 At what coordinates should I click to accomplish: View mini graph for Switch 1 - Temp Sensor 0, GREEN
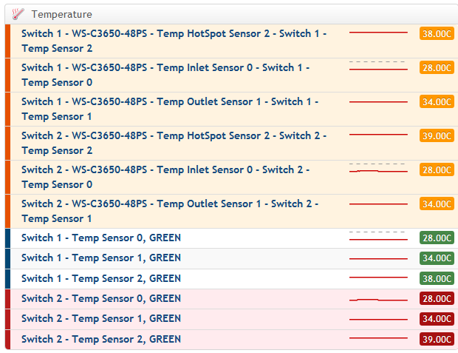pyautogui.click(x=378, y=236)
